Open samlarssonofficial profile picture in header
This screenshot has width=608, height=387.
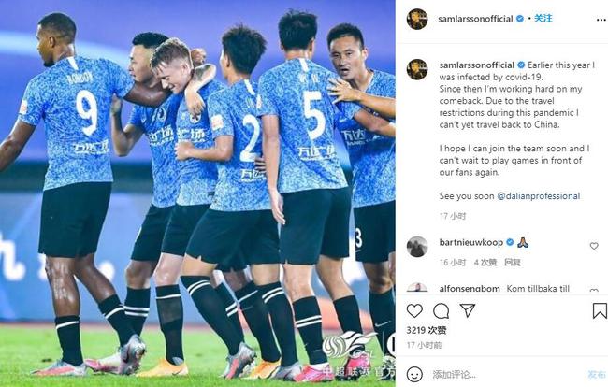417,19
